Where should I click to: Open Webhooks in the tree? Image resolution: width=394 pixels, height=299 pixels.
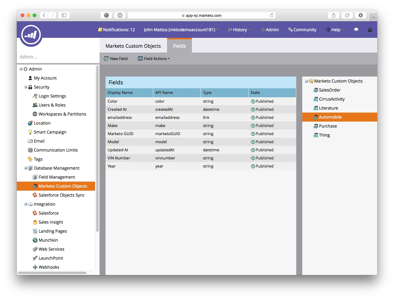point(49,267)
